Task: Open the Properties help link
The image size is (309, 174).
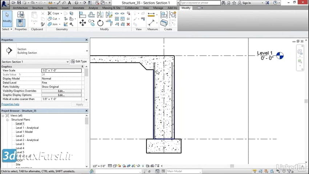Action: tap(10, 104)
